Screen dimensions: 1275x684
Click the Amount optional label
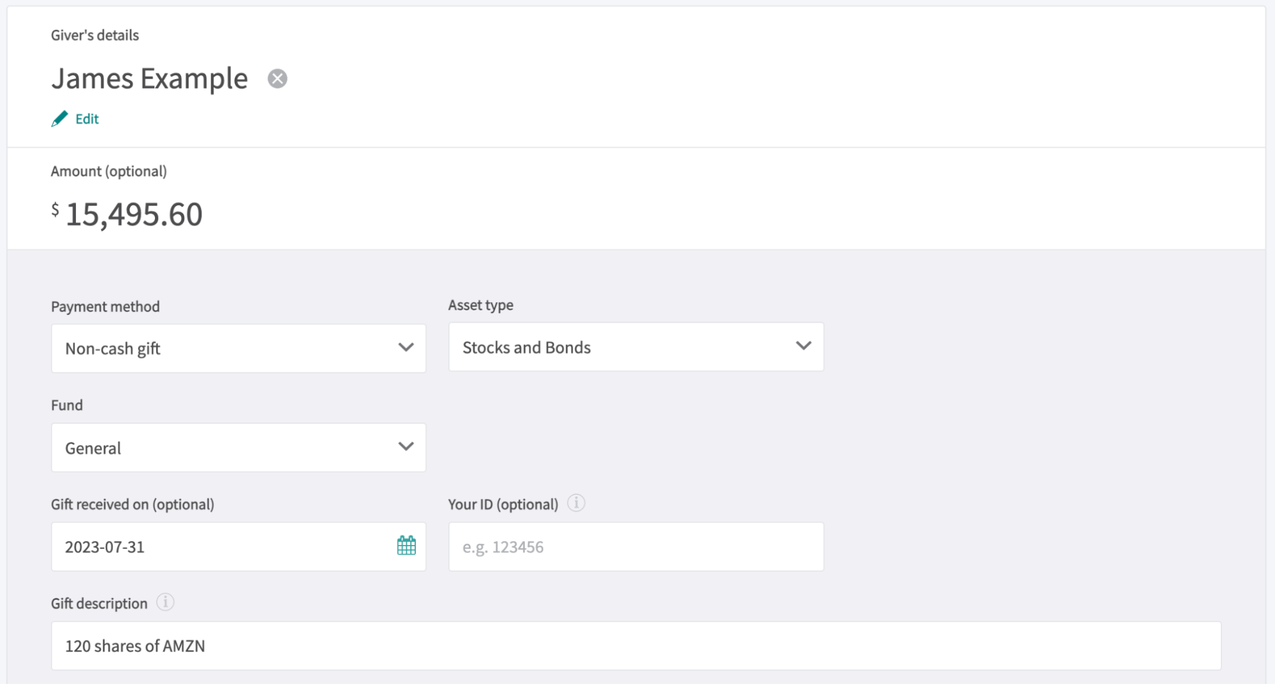108,171
